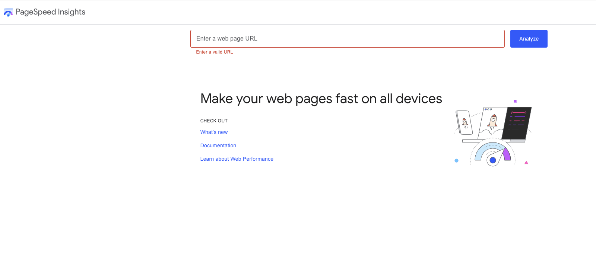Focus the Enter a web page URL field
The image size is (596, 263).
coord(347,39)
